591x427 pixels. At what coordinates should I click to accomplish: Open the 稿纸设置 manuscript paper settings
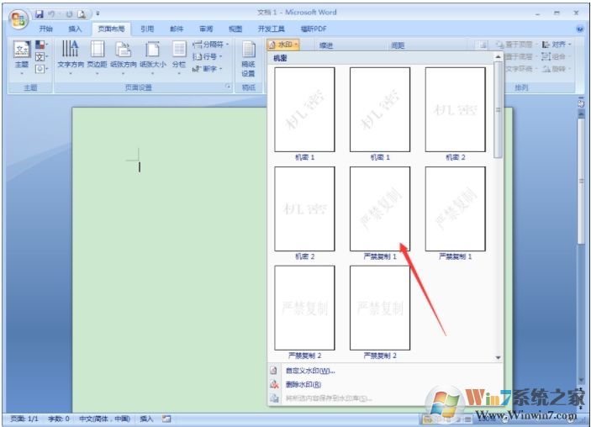tap(249, 57)
